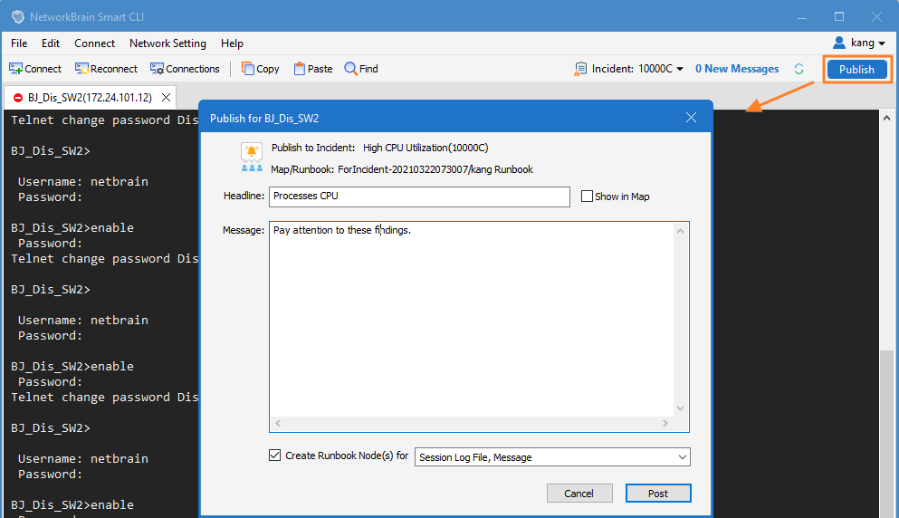The height and width of the screenshot is (518, 899).
Task: Click the 0 New Messages link
Action: (x=737, y=69)
